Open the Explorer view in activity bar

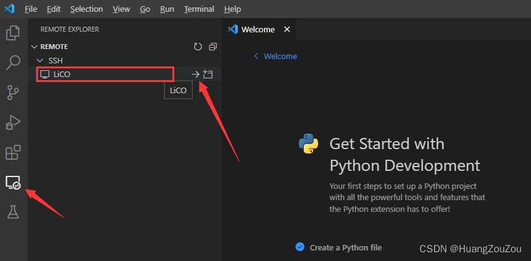point(13,33)
